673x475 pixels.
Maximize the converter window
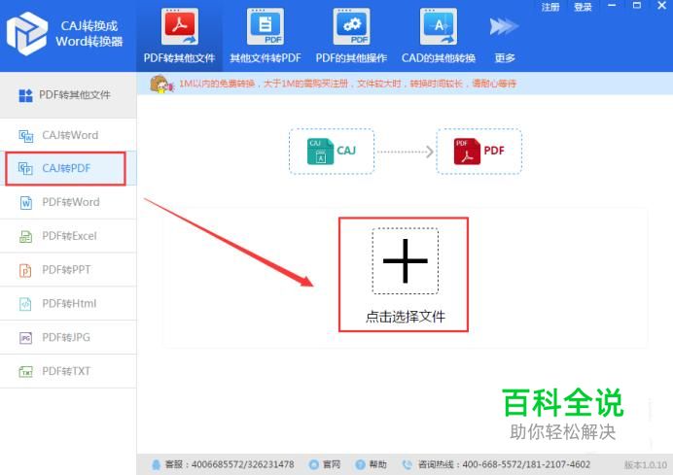637,6
